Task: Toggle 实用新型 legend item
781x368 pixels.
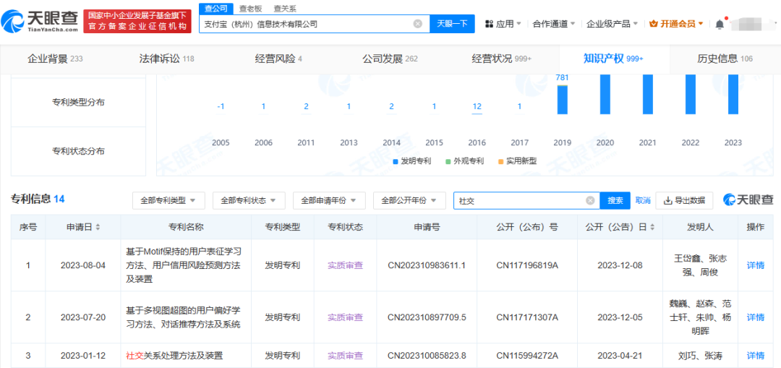Action: tap(517, 161)
